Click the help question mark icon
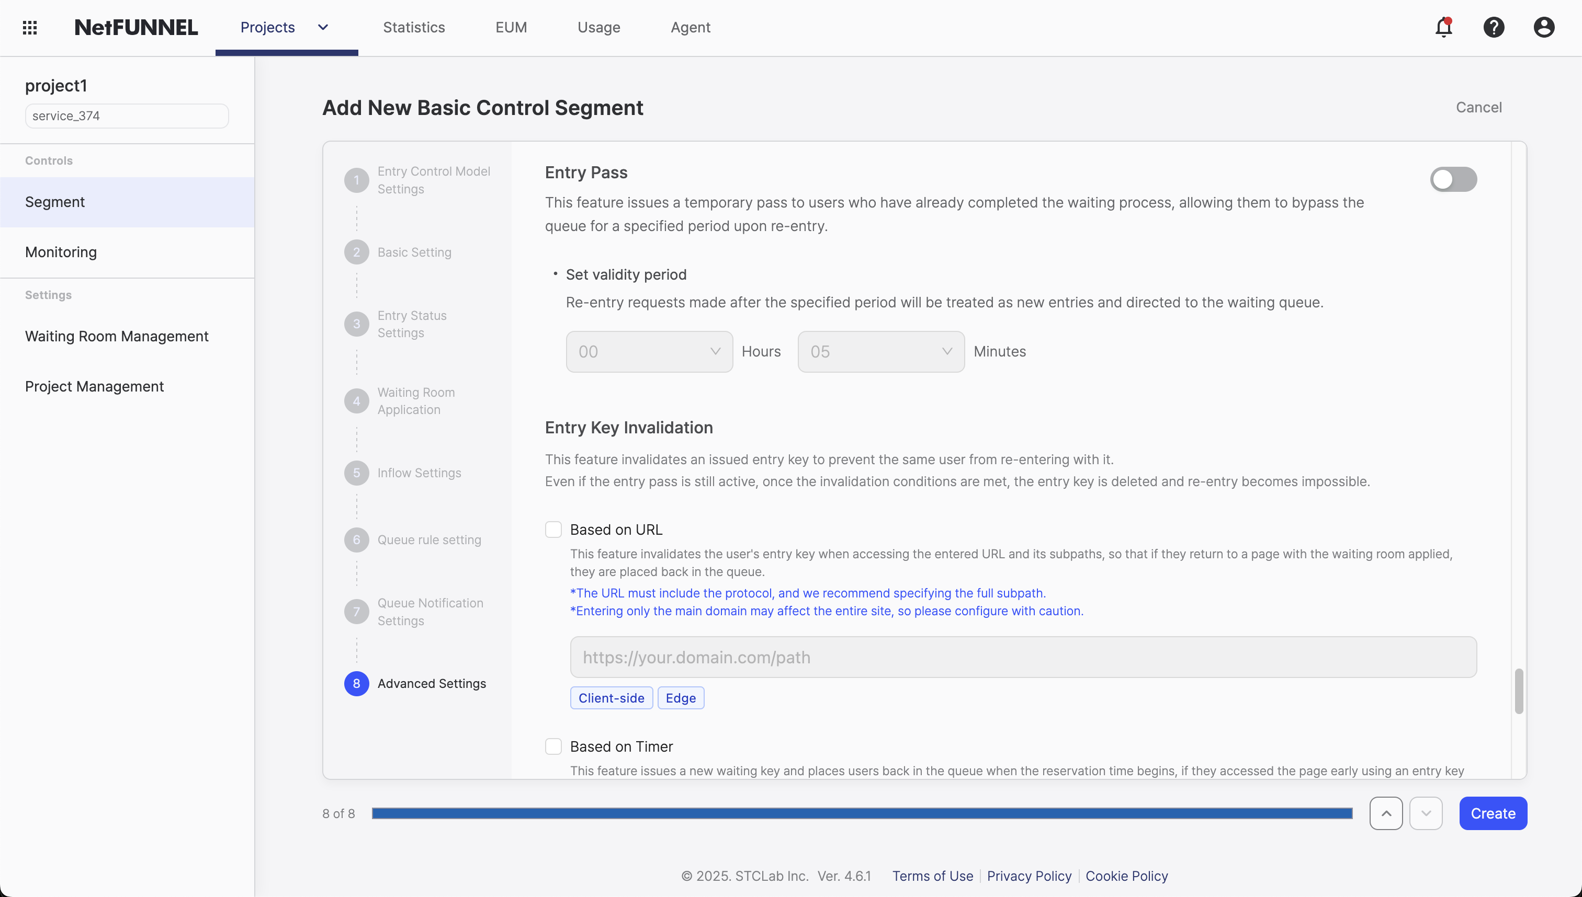 (x=1493, y=27)
